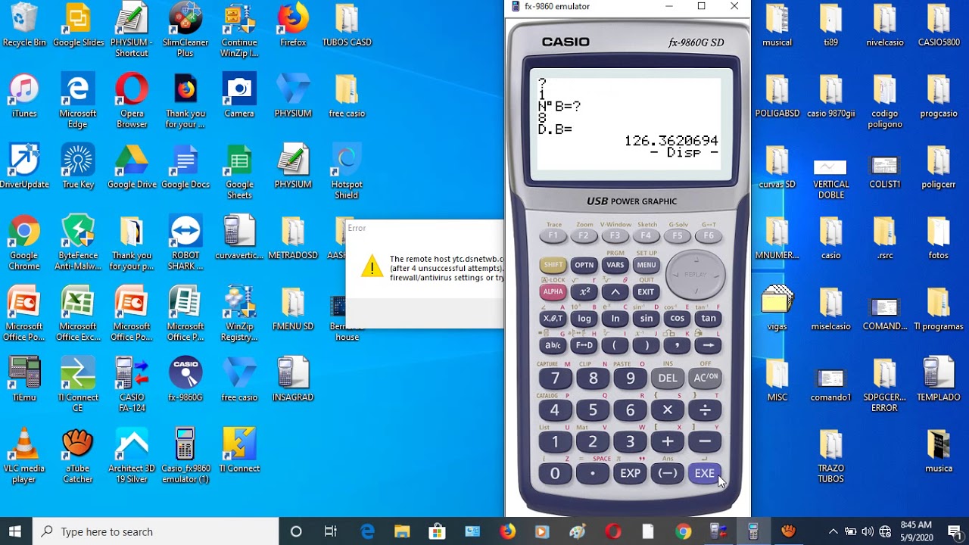
Task: Open the Windows Start menu
Action: [x=15, y=531]
